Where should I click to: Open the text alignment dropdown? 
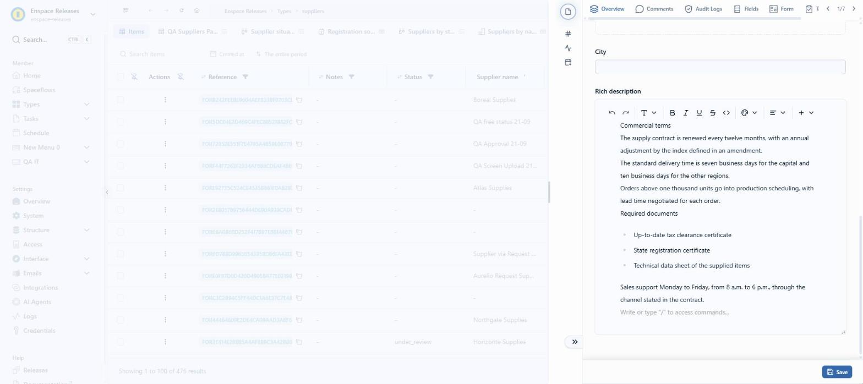tap(777, 113)
